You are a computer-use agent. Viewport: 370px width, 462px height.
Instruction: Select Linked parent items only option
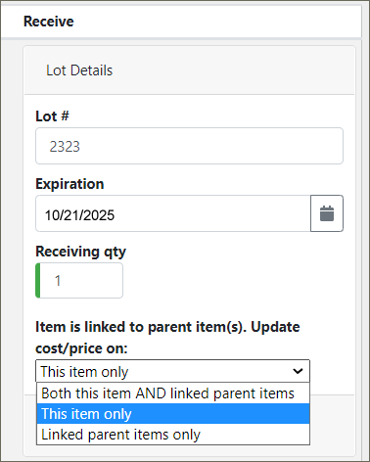(x=173, y=435)
